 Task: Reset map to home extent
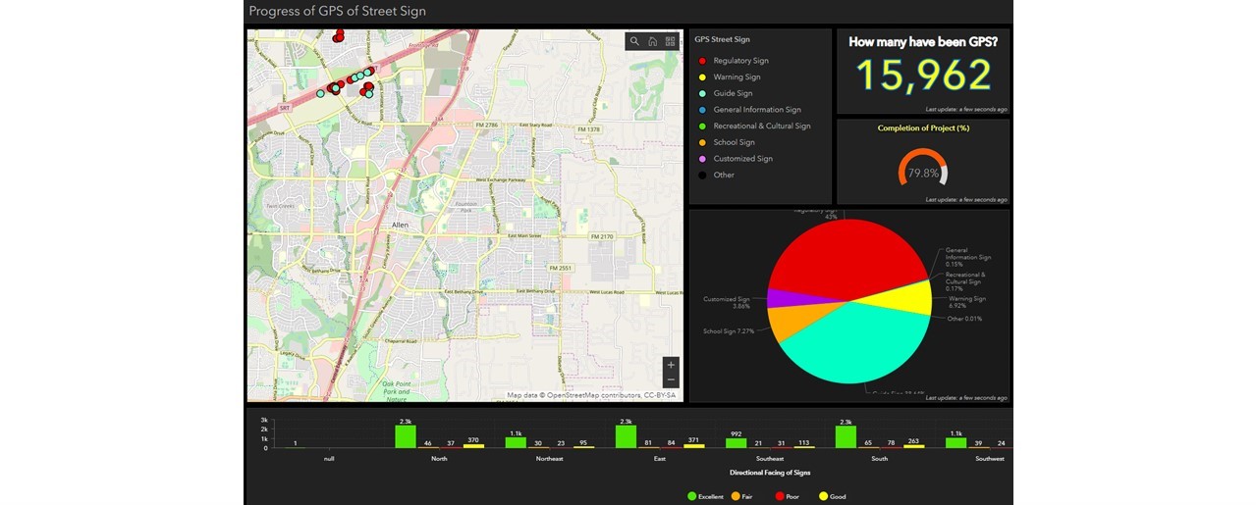[x=652, y=41]
